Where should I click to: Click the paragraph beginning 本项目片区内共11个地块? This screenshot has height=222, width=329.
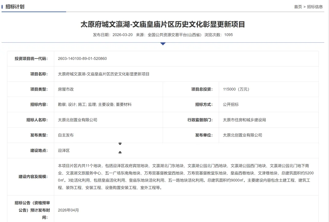tap(186, 177)
